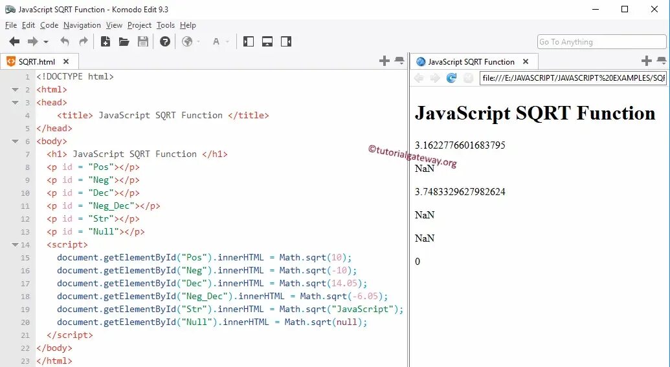Click the preview forward arrow

[x=435, y=78]
